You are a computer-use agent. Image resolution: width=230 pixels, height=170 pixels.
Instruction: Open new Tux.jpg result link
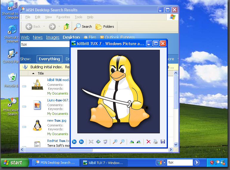57,120
